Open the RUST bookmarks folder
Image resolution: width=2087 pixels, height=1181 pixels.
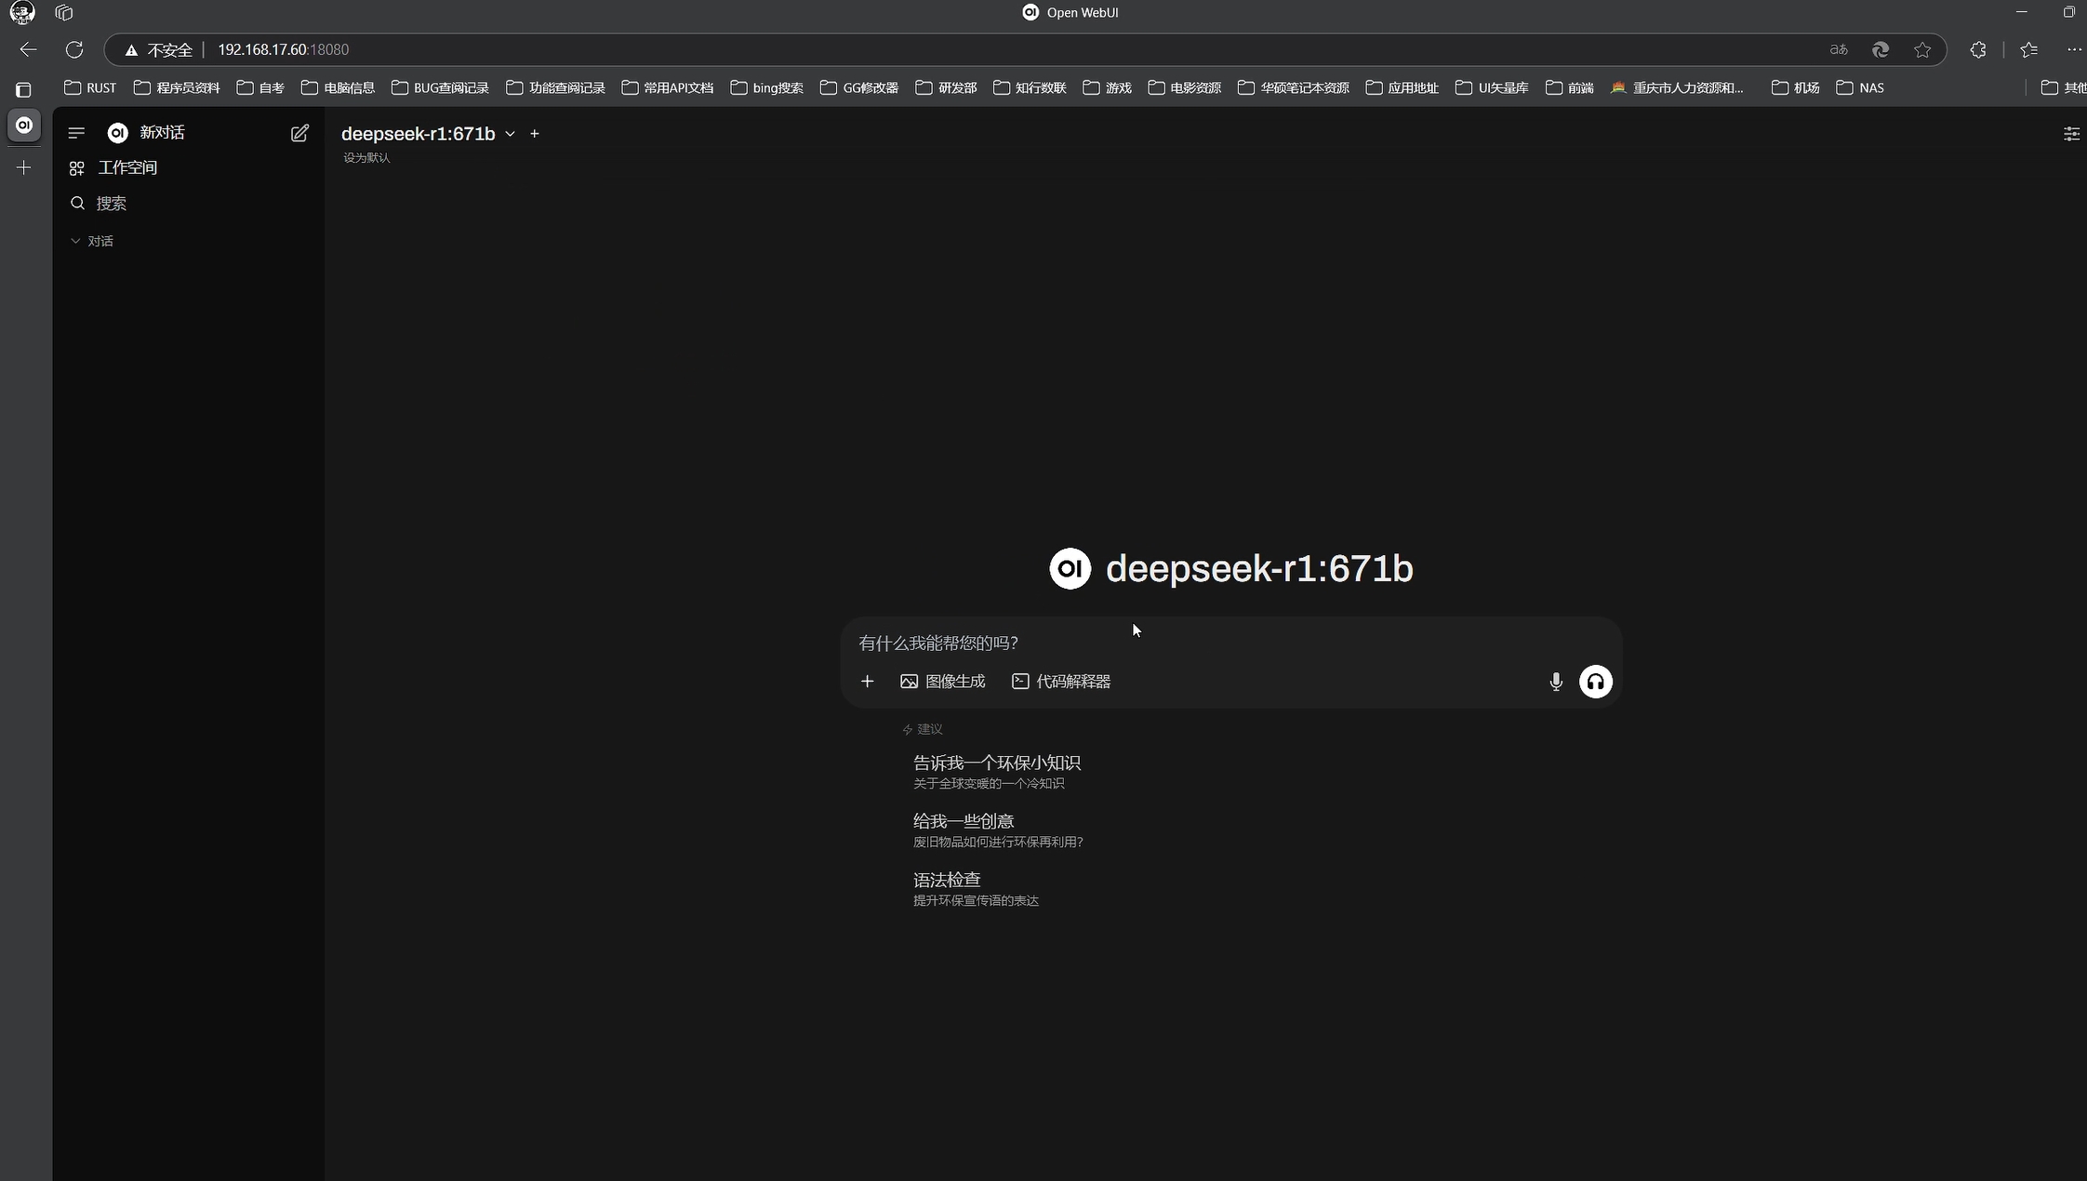[90, 88]
